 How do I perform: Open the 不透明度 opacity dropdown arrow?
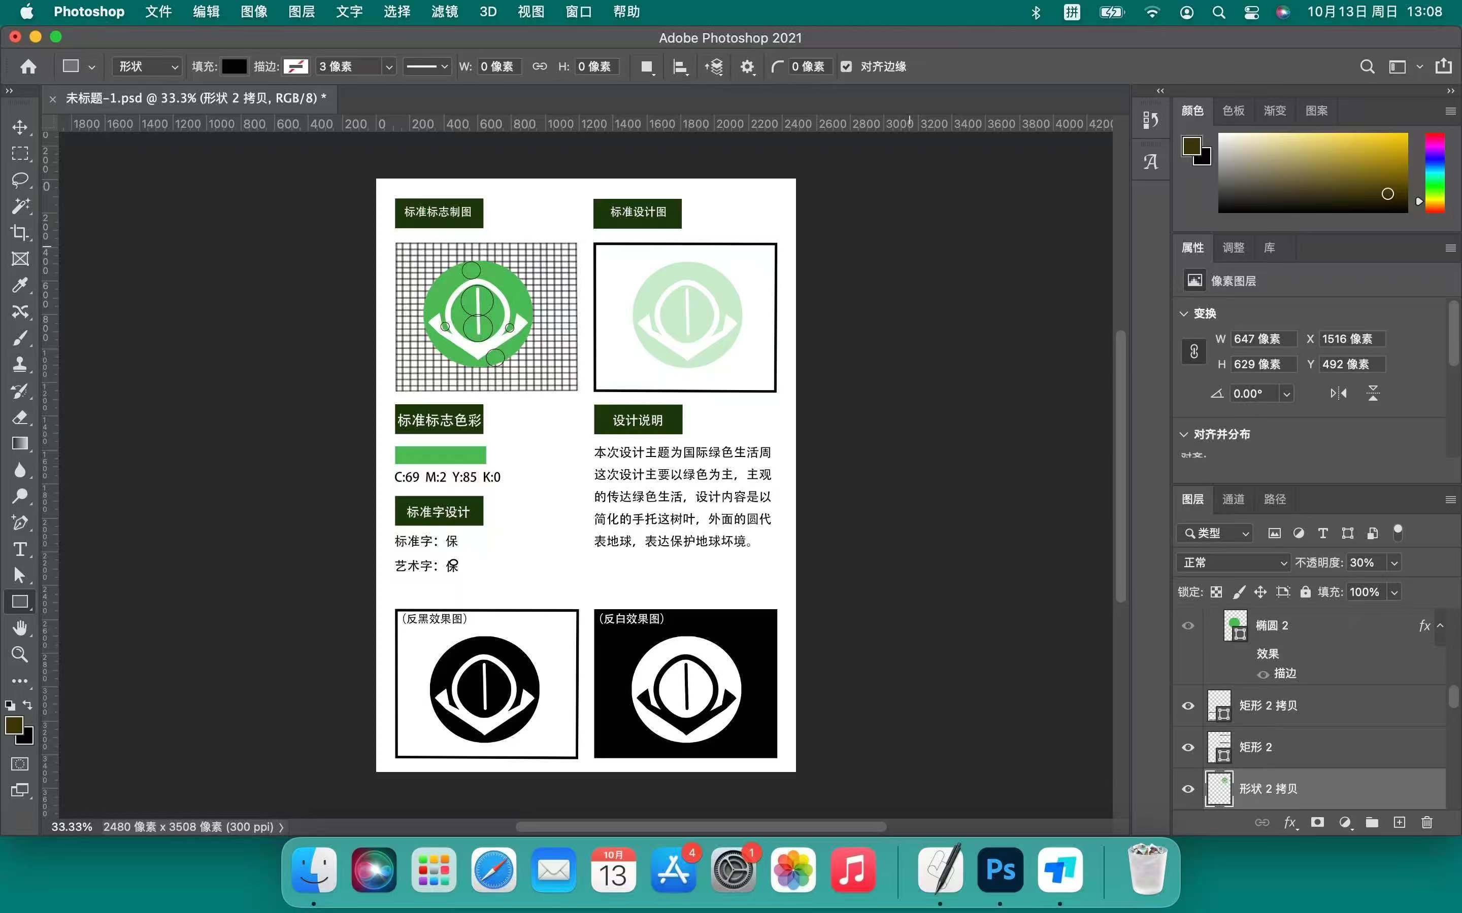click(1394, 563)
